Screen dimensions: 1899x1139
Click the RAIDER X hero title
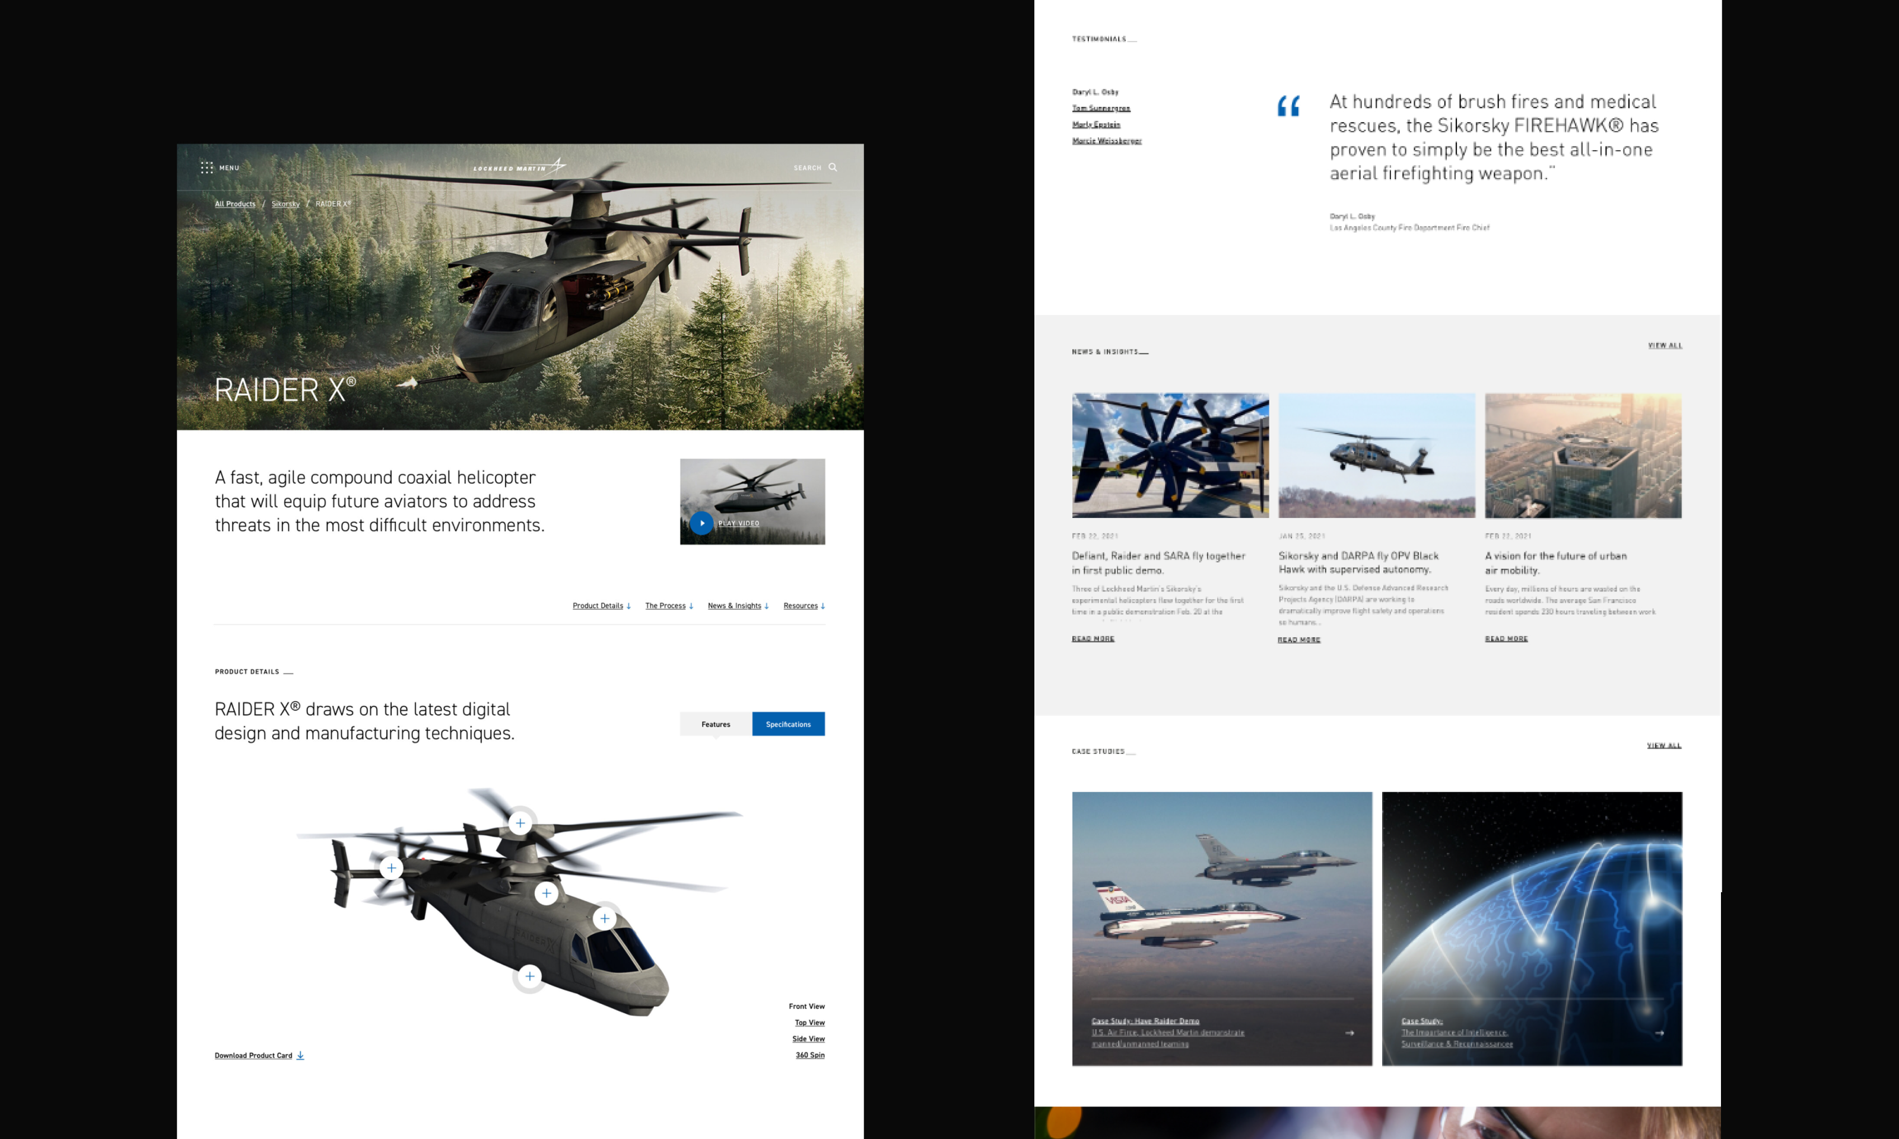285,389
